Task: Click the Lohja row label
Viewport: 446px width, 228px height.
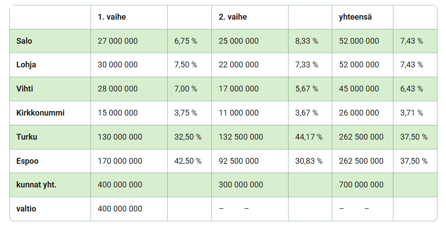Action: point(26,65)
